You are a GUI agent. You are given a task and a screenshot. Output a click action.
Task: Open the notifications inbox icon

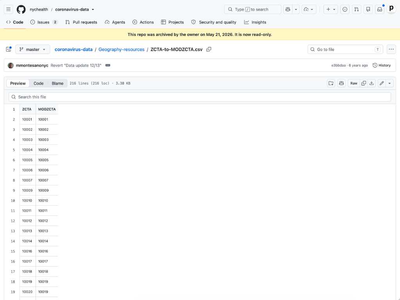380,9
